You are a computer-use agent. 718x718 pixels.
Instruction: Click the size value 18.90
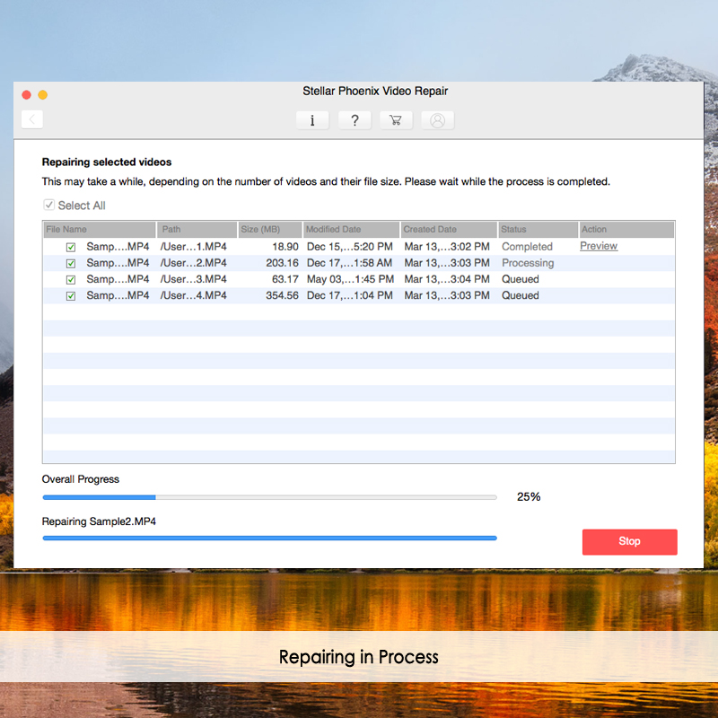[285, 247]
